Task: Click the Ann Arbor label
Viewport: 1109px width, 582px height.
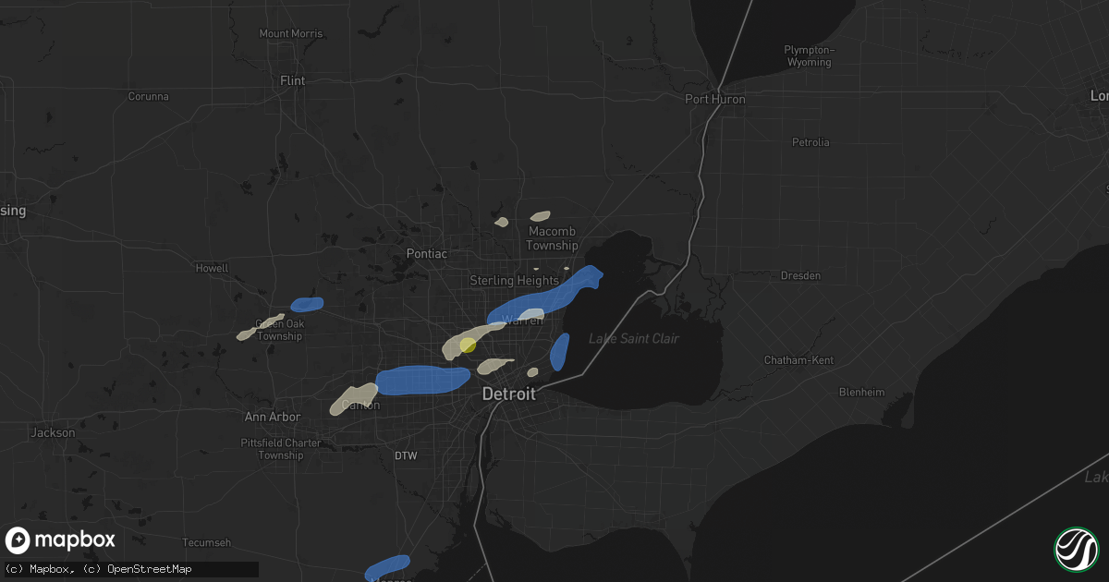Action: pyautogui.click(x=273, y=418)
